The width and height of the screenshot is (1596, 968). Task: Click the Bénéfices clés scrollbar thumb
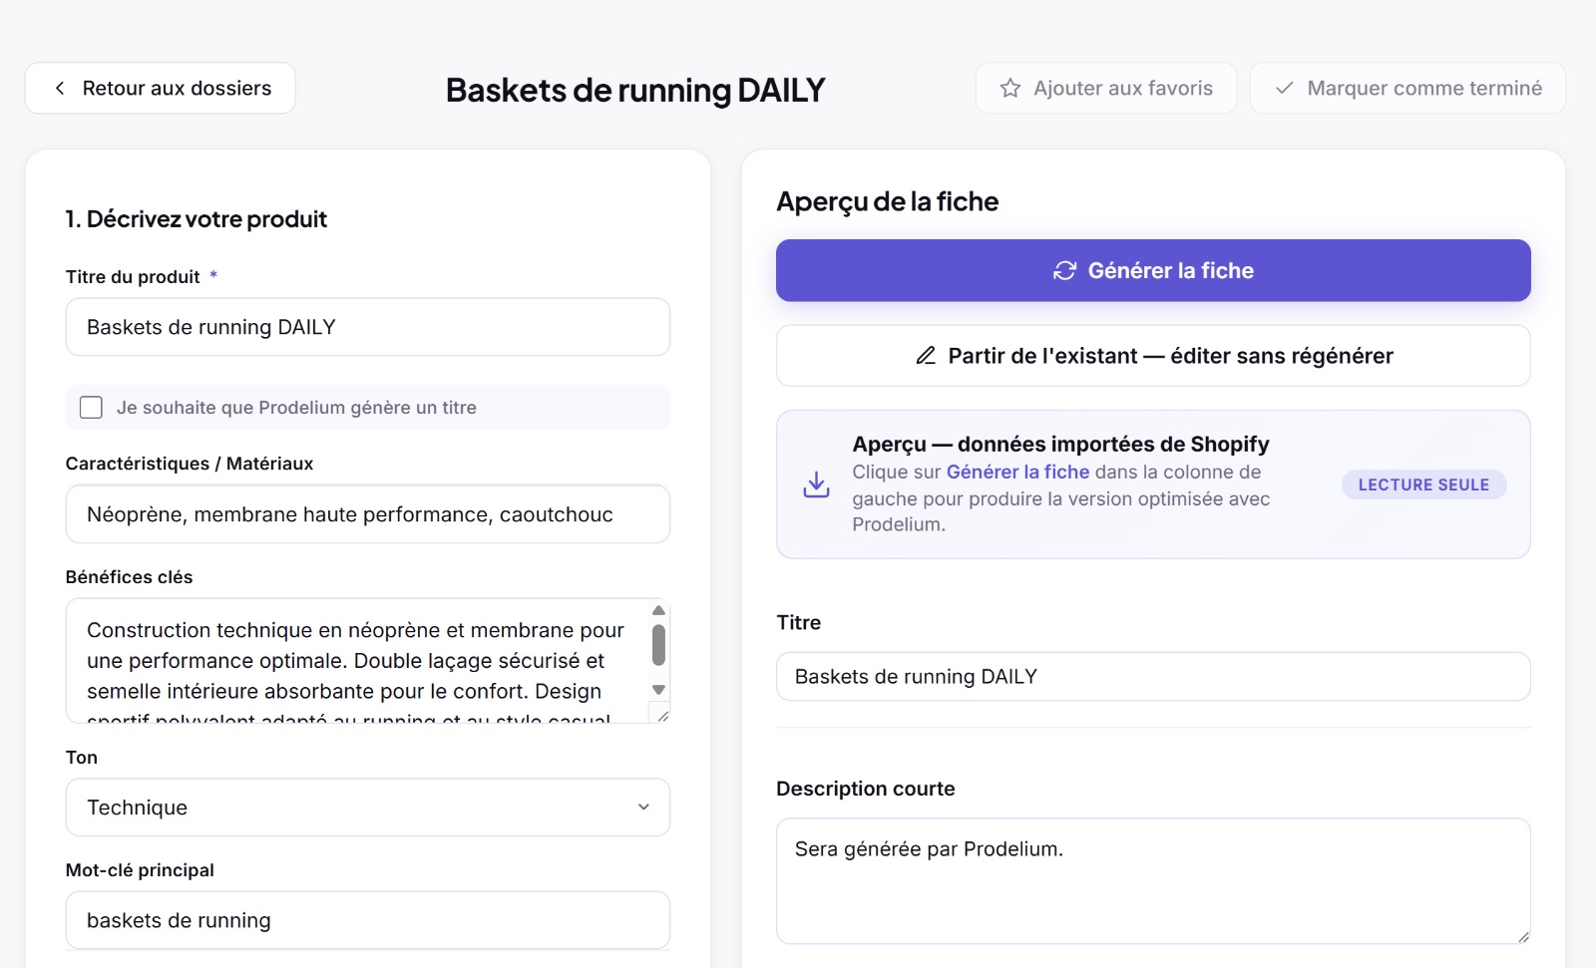tap(658, 645)
